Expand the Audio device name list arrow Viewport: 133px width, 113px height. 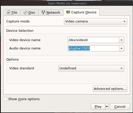pyautogui.click(x=121, y=48)
